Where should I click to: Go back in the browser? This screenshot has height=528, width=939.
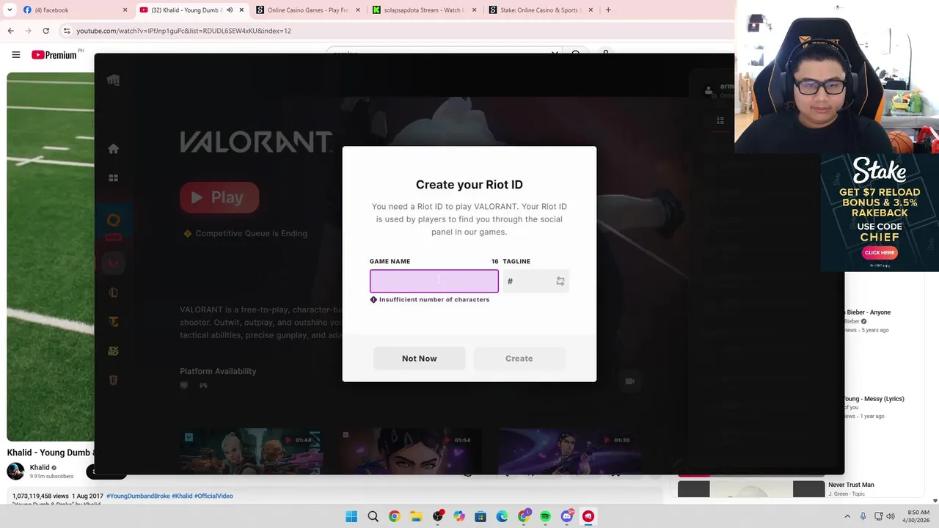click(x=10, y=31)
